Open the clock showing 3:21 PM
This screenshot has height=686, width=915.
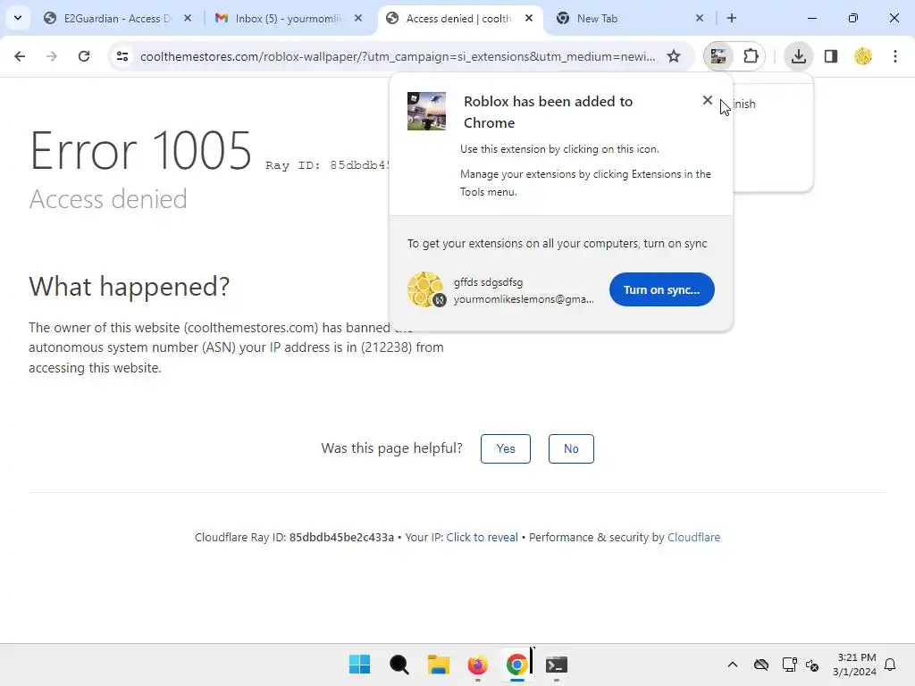(855, 665)
